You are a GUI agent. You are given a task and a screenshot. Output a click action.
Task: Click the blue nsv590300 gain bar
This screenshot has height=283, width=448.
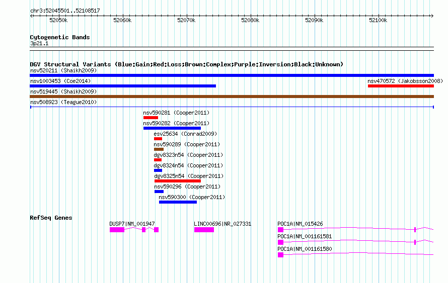coord(178,202)
